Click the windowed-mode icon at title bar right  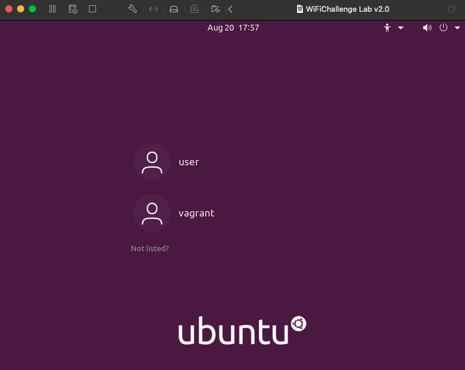coord(452,9)
